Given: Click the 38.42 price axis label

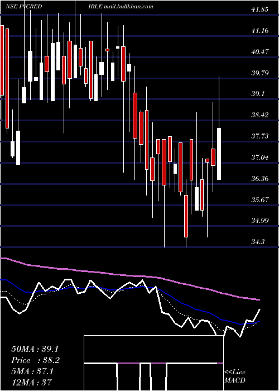Looking at the screenshot, I should [x=260, y=115].
